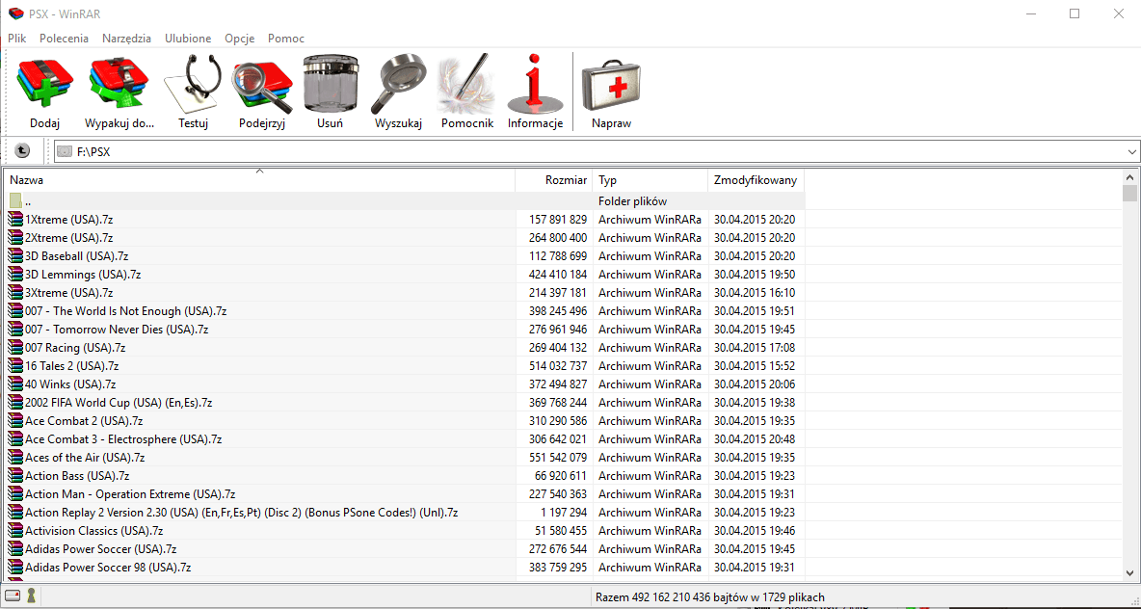Open the Wyszukaj search magnifier icon
1141x609 pixels.
[x=398, y=83]
